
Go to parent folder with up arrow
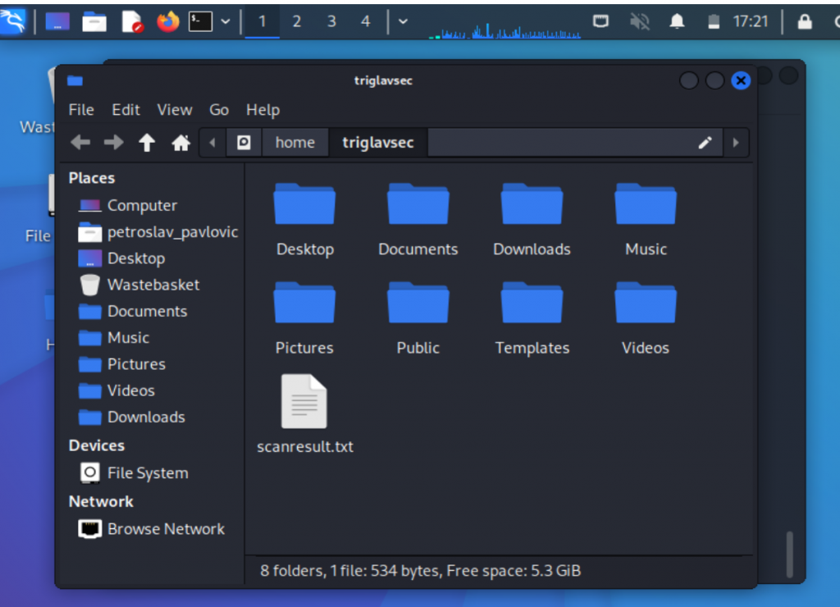click(x=147, y=143)
